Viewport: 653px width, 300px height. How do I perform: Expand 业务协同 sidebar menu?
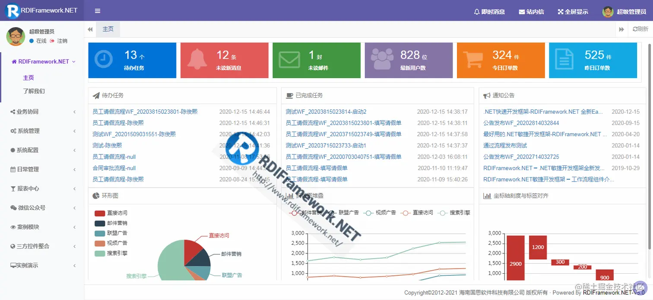tap(42, 112)
